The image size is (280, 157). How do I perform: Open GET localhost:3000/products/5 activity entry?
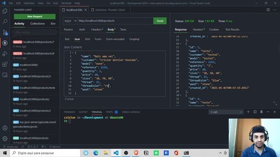(35, 78)
